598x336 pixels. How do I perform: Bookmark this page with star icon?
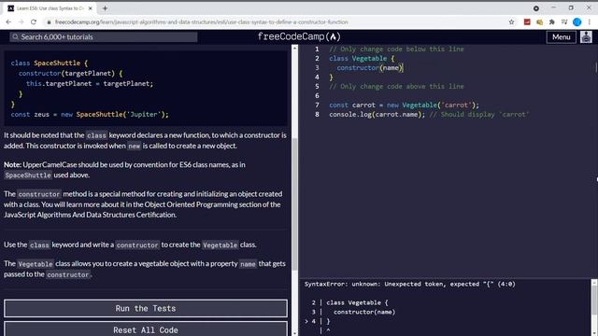pyautogui.click(x=511, y=22)
